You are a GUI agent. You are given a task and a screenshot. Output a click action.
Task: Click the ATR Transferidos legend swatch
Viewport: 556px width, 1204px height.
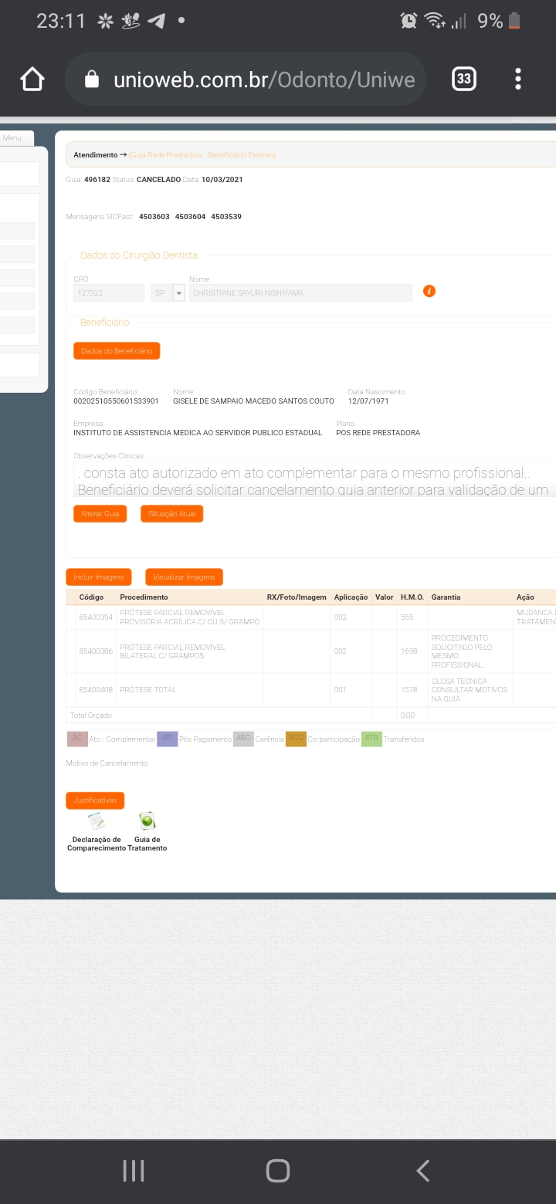371,739
